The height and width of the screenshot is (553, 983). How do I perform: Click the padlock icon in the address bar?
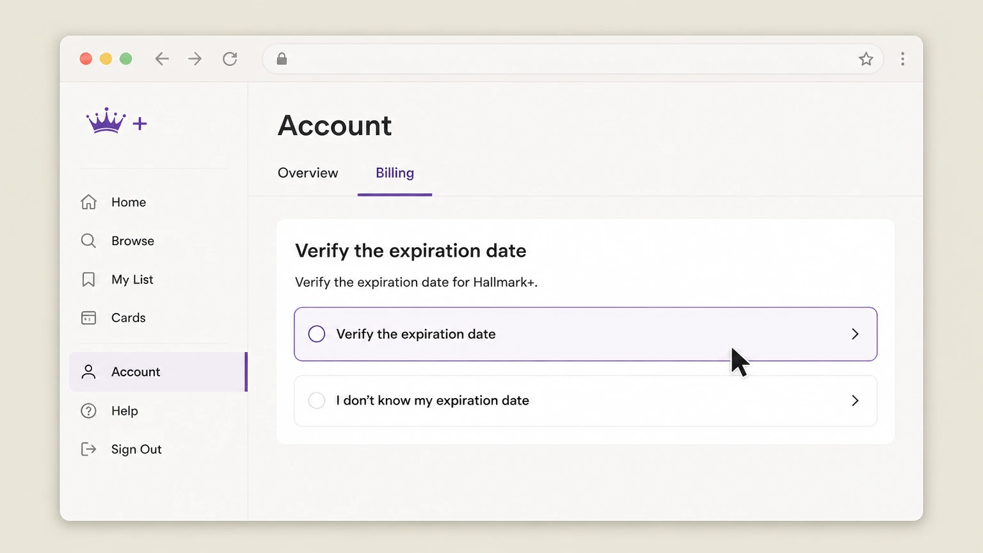[282, 59]
